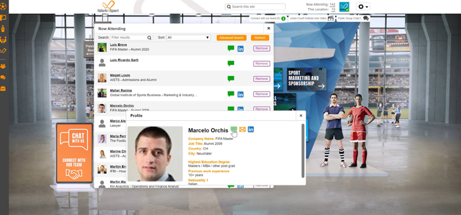Start chat with Magali Louis
The width and height of the screenshot is (461, 215).
pos(231,79)
